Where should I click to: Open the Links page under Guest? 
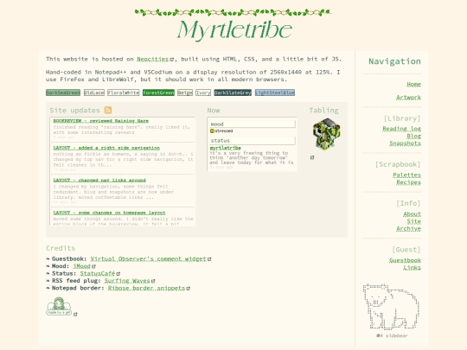(412, 268)
